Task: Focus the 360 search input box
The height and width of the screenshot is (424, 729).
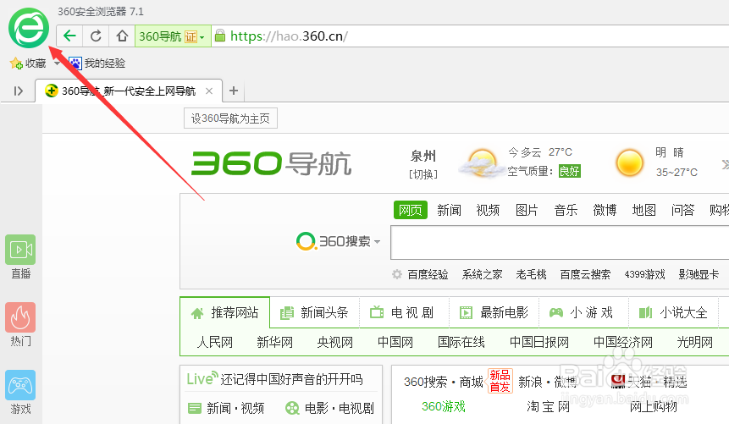Action: coord(560,242)
